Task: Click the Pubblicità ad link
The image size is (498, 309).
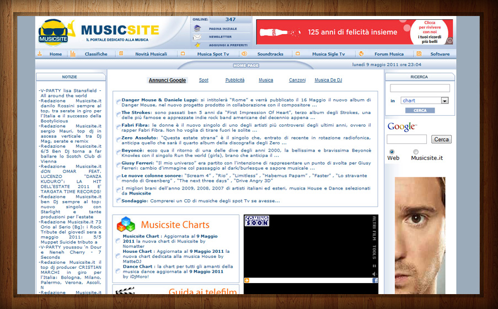Action: click(x=235, y=80)
